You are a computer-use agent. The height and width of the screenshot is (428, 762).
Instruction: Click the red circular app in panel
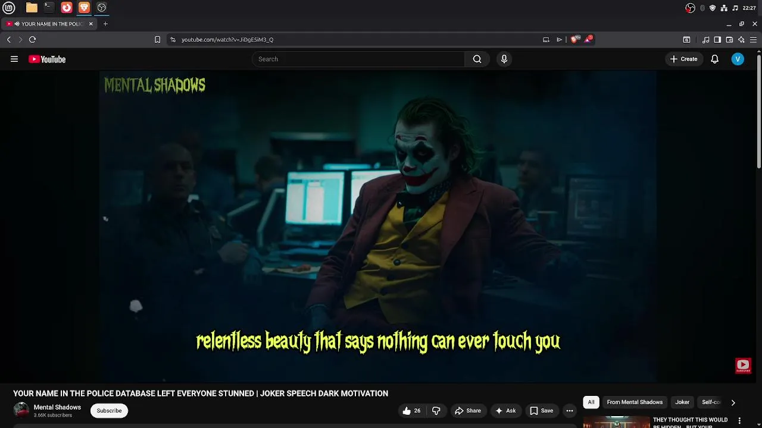click(67, 8)
